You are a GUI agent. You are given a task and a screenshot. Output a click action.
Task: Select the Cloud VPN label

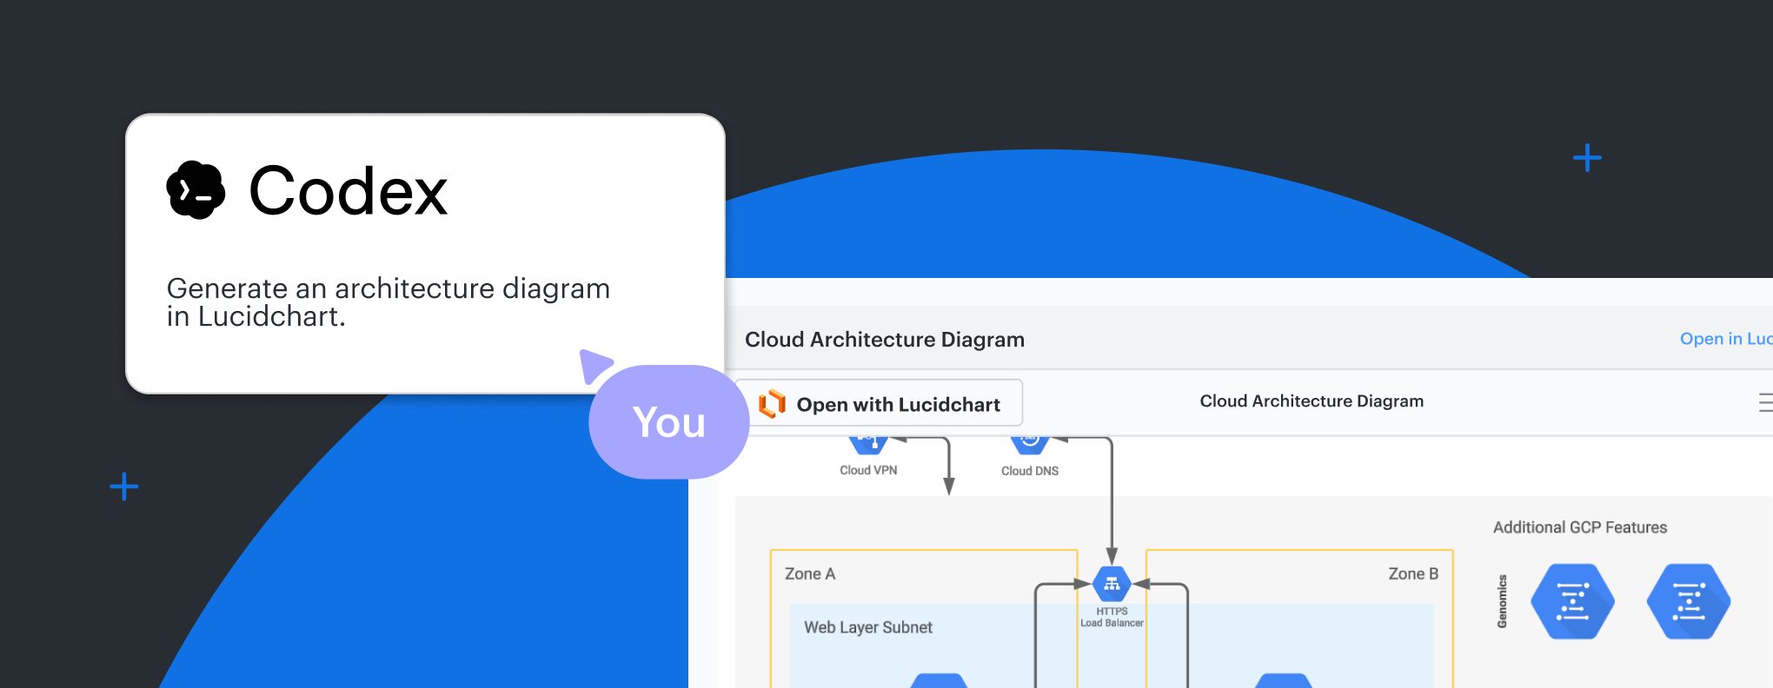pyautogui.click(x=868, y=470)
